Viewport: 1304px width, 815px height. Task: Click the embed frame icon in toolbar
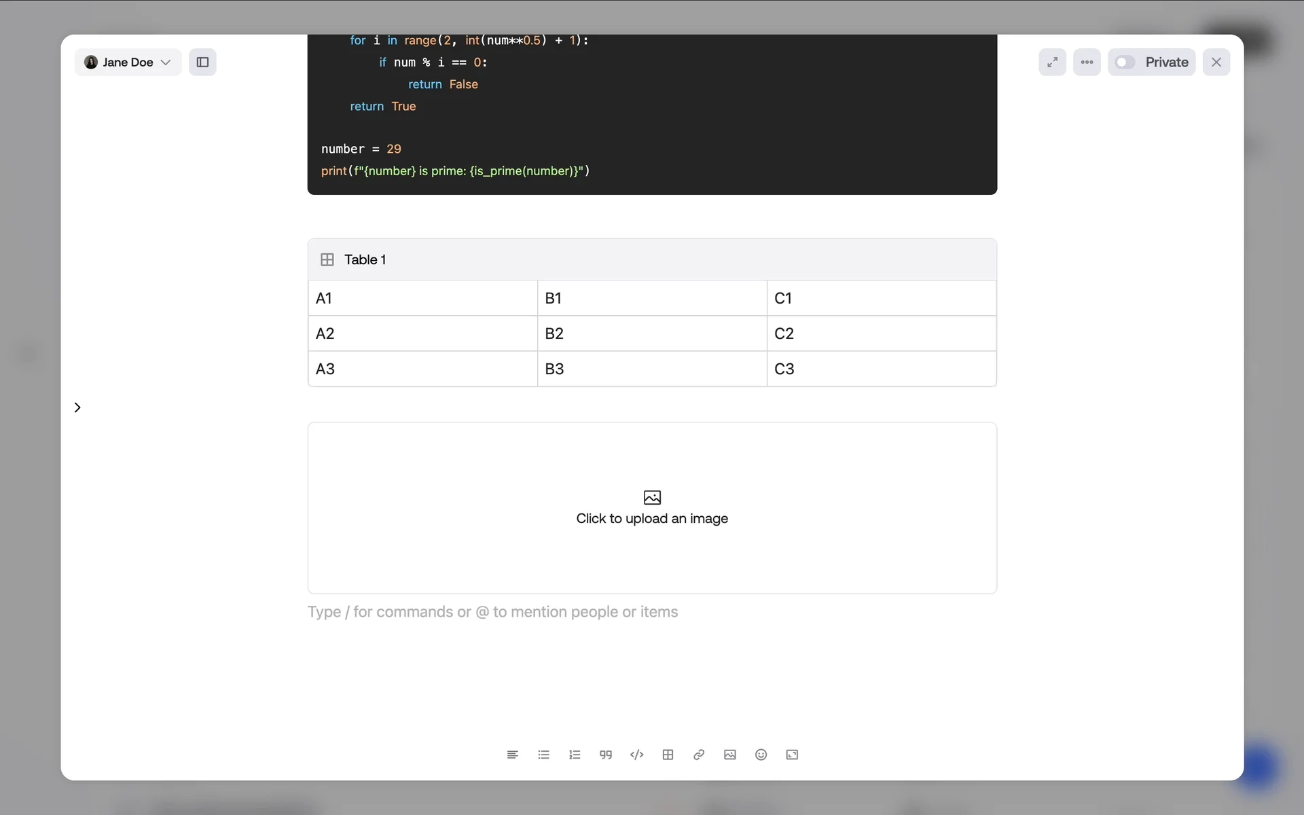pos(792,755)
